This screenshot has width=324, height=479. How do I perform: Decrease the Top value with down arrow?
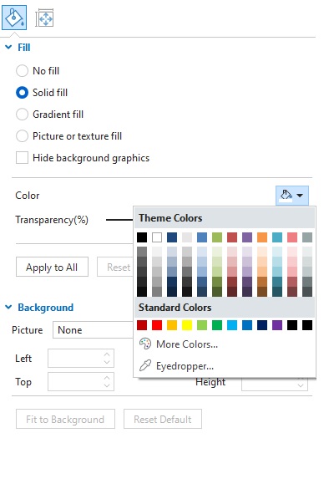pyautogui.click(x=107, y=385)
